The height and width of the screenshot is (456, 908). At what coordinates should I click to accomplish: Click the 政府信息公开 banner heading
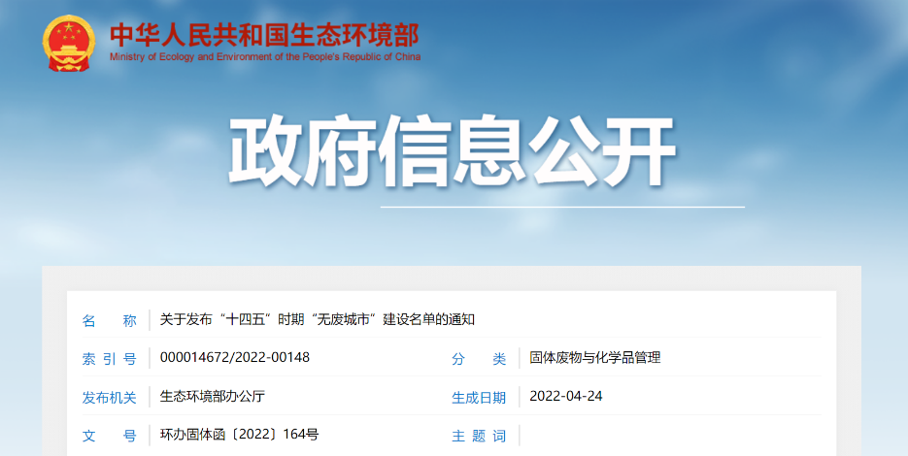click(x=453, y=153)
